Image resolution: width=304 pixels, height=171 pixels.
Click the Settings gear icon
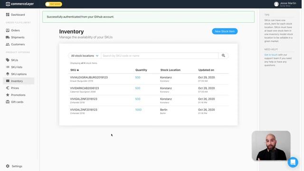click(8, 166)
